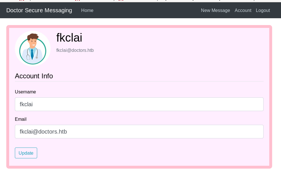This screenshot has height=180, width=281.
Task: Log out using the Logout link
Action: coord(263,10)
